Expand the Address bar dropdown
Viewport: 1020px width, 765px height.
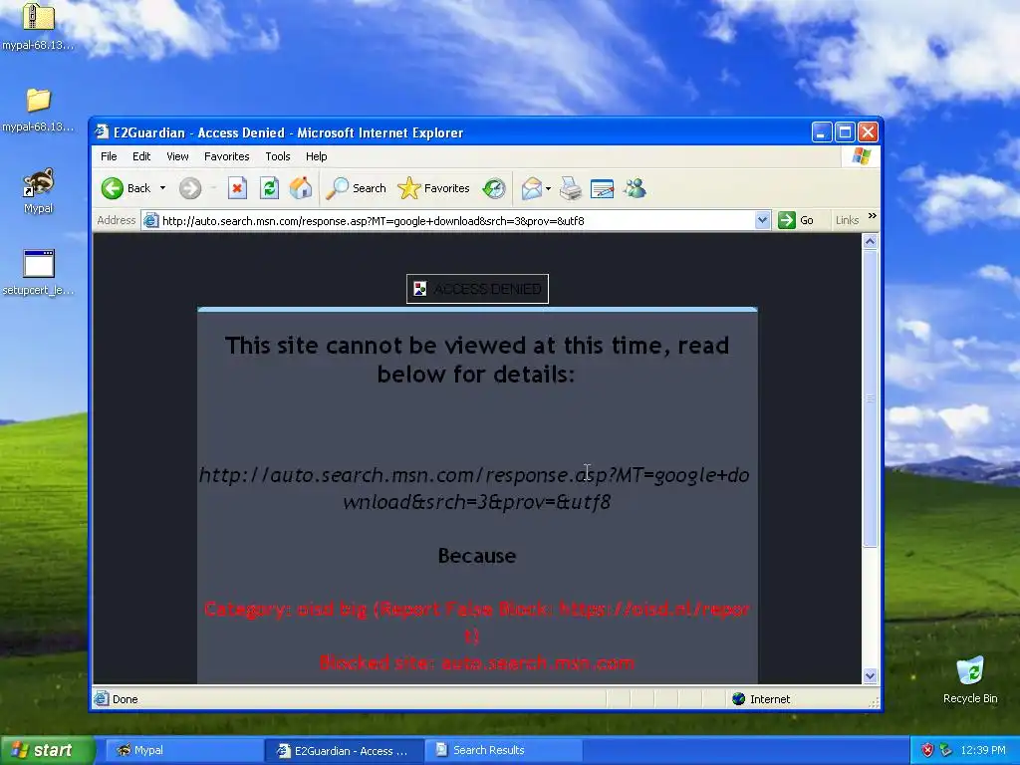pos(762,220)
